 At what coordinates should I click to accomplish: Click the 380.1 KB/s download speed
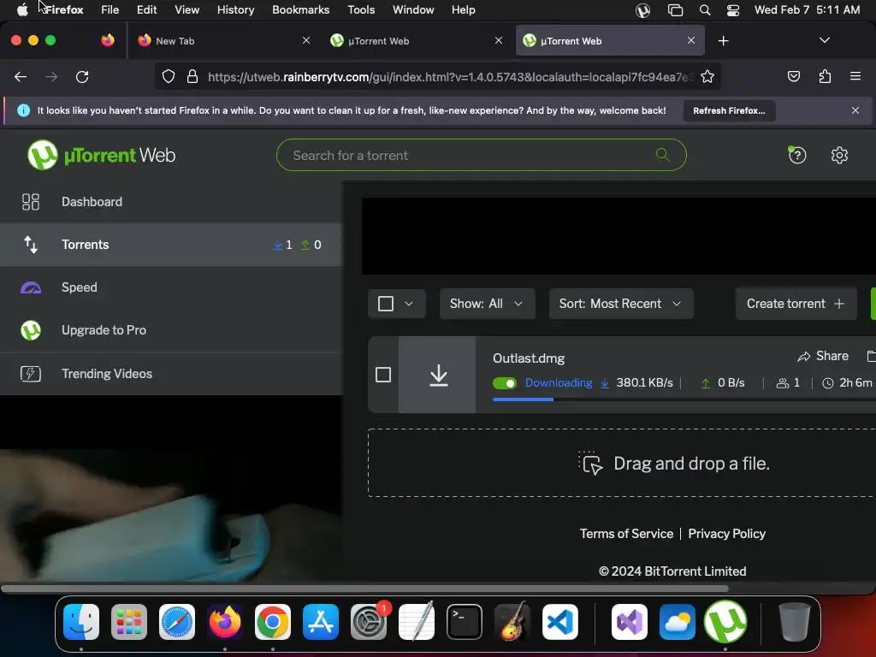(x=644, y=382)
